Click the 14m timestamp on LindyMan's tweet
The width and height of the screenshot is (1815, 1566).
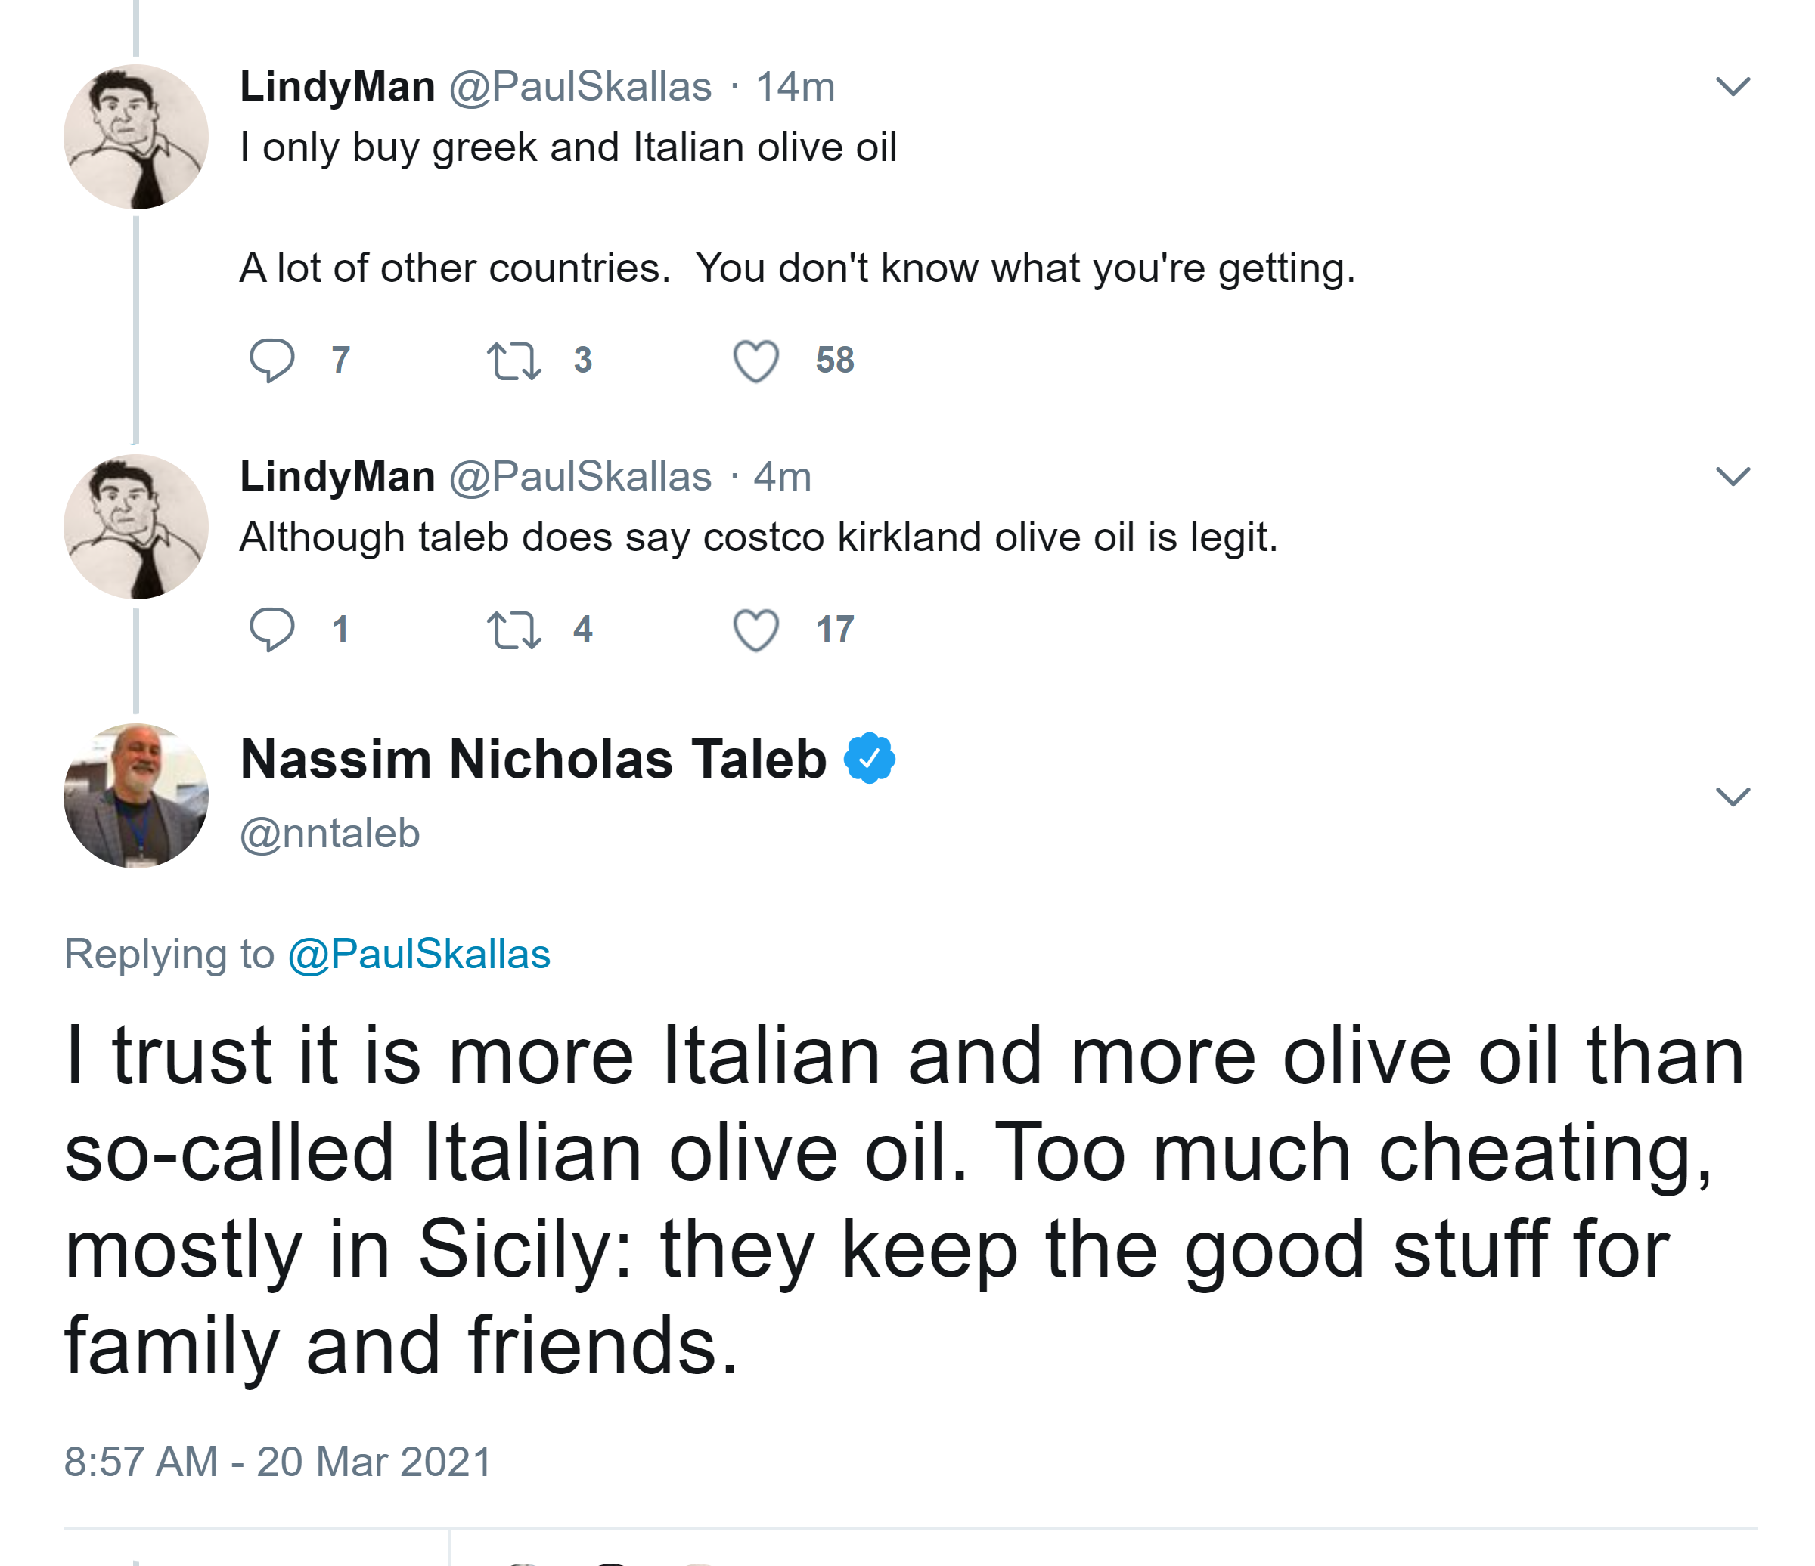tap(795, 87)
